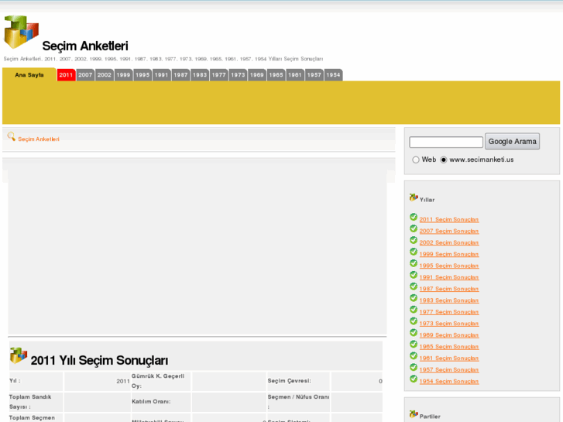Switch to the 1957 year tab
The image size is (563, 422).
314,74
